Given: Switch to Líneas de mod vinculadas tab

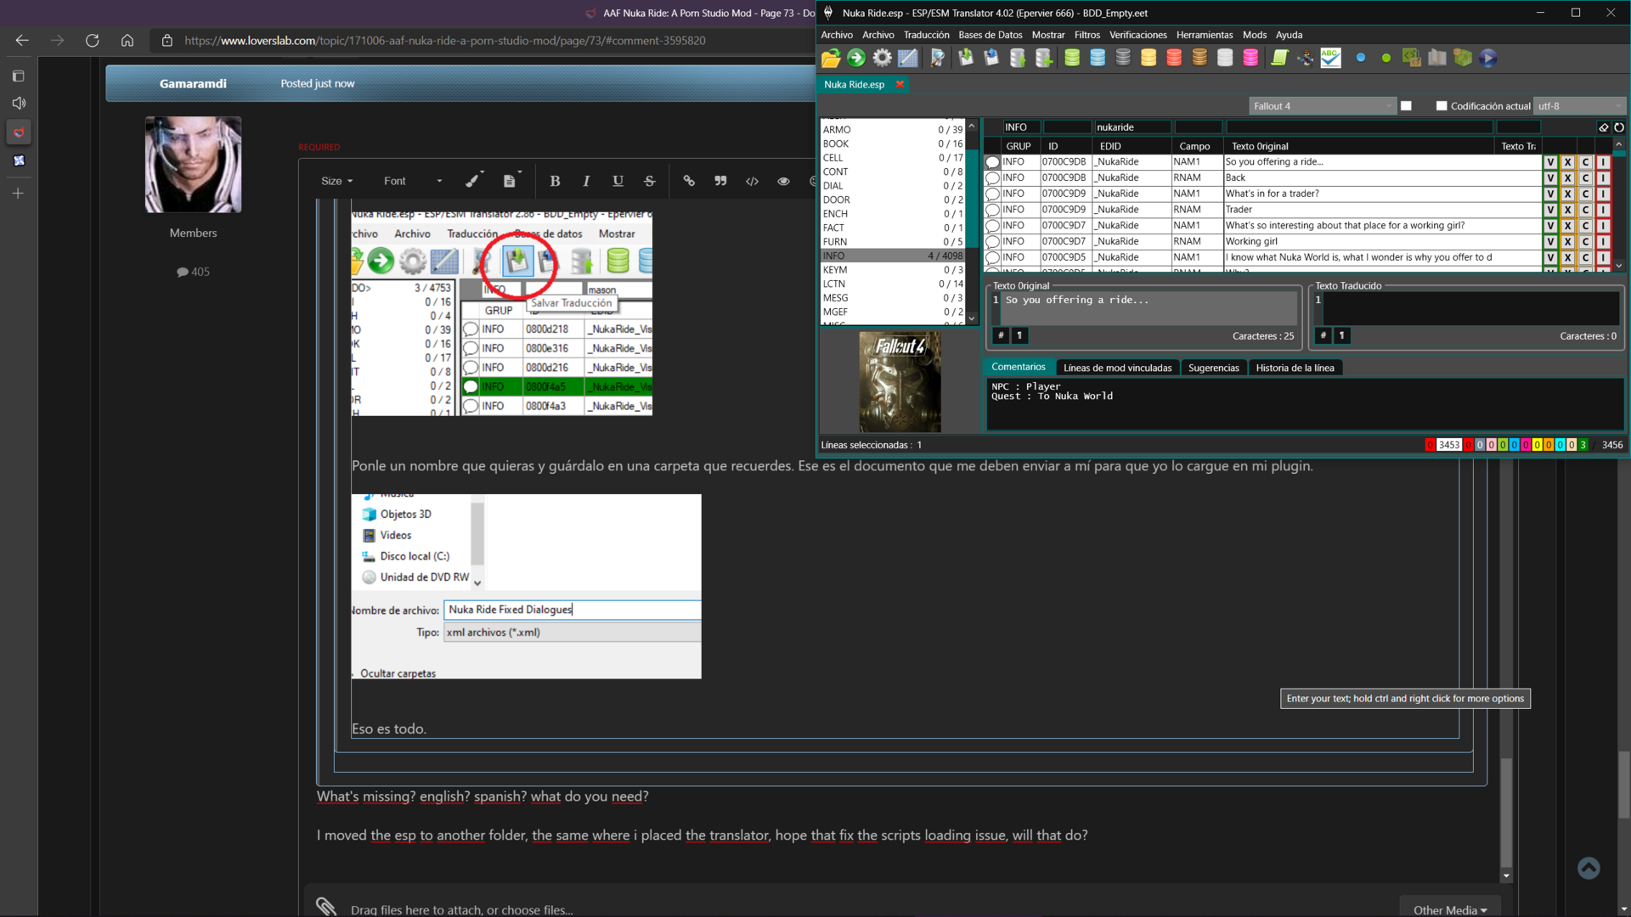Looking at the screenshot, I should [x=1117, y=368].
